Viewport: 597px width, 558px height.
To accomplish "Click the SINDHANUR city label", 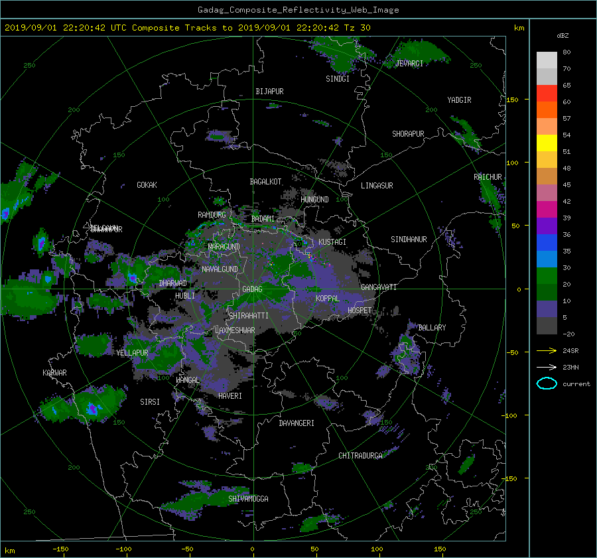I will pyautogui.click(x=409, y=240).
